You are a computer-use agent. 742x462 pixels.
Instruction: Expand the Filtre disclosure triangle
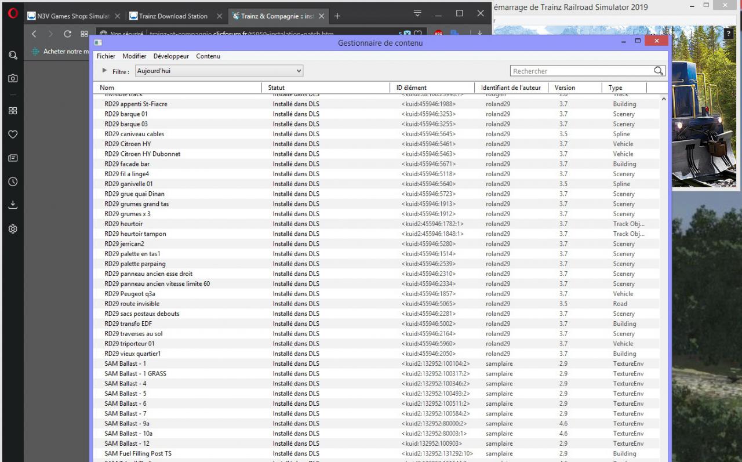[x=104, y=71]
